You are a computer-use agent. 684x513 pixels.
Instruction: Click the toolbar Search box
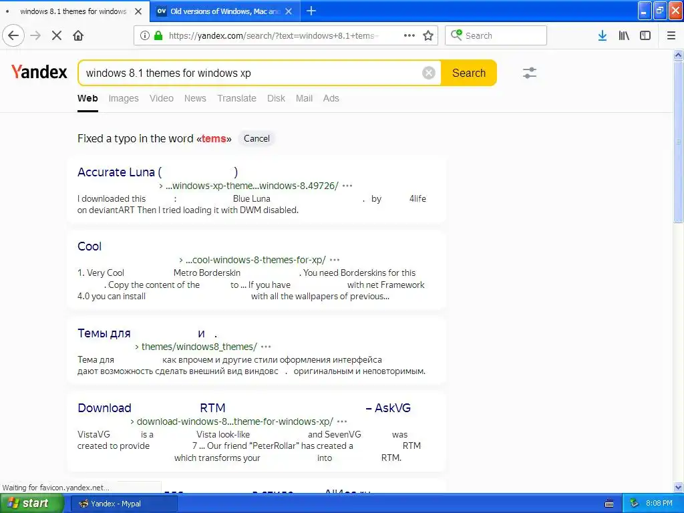(496, 35)
